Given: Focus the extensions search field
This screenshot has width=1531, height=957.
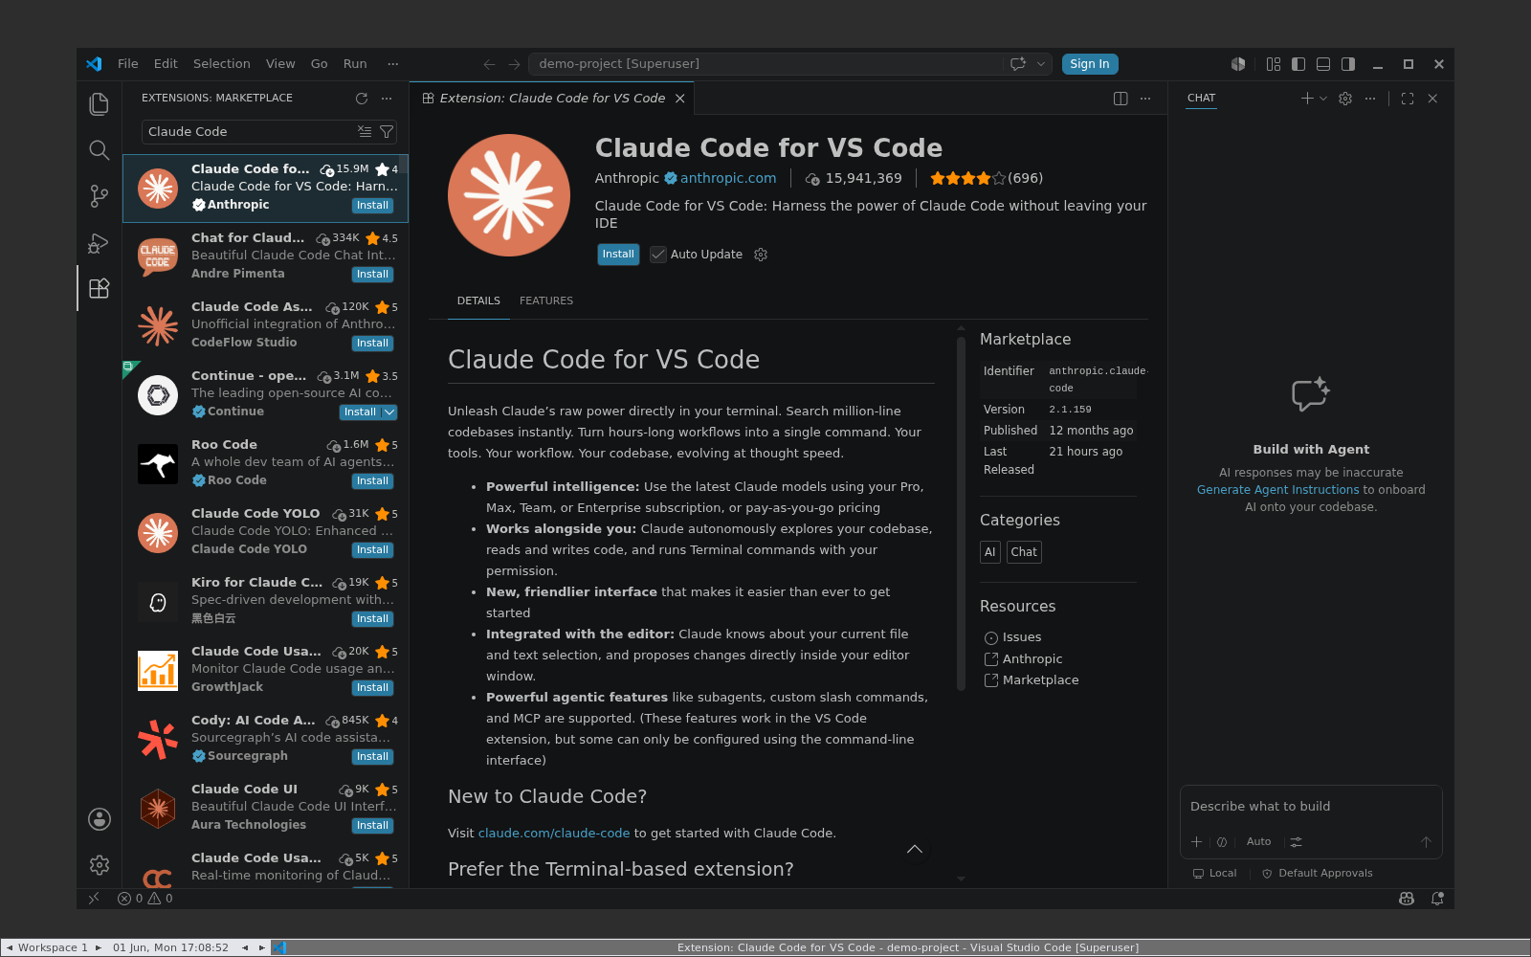Looking at the screenshot, I should click(249, 131).
